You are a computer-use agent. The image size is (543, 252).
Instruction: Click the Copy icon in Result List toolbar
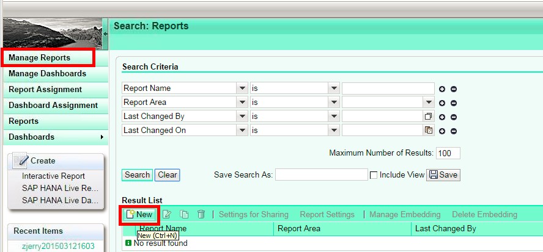click(x=184, y=215)
